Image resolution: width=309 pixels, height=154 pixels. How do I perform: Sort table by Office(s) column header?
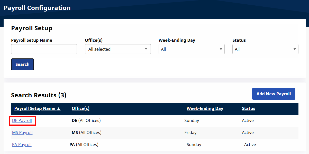pyautogui.click(x=80, y=108)
